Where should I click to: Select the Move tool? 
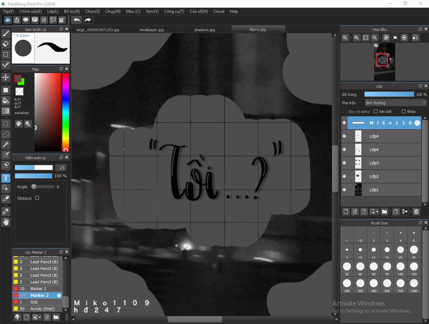(6, 77)
